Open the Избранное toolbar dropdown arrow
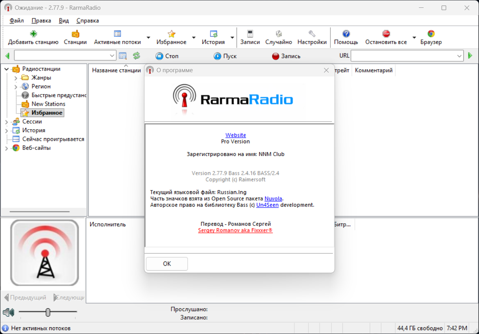The width and height of the screenshot is (479, 334). pos(194,38)
